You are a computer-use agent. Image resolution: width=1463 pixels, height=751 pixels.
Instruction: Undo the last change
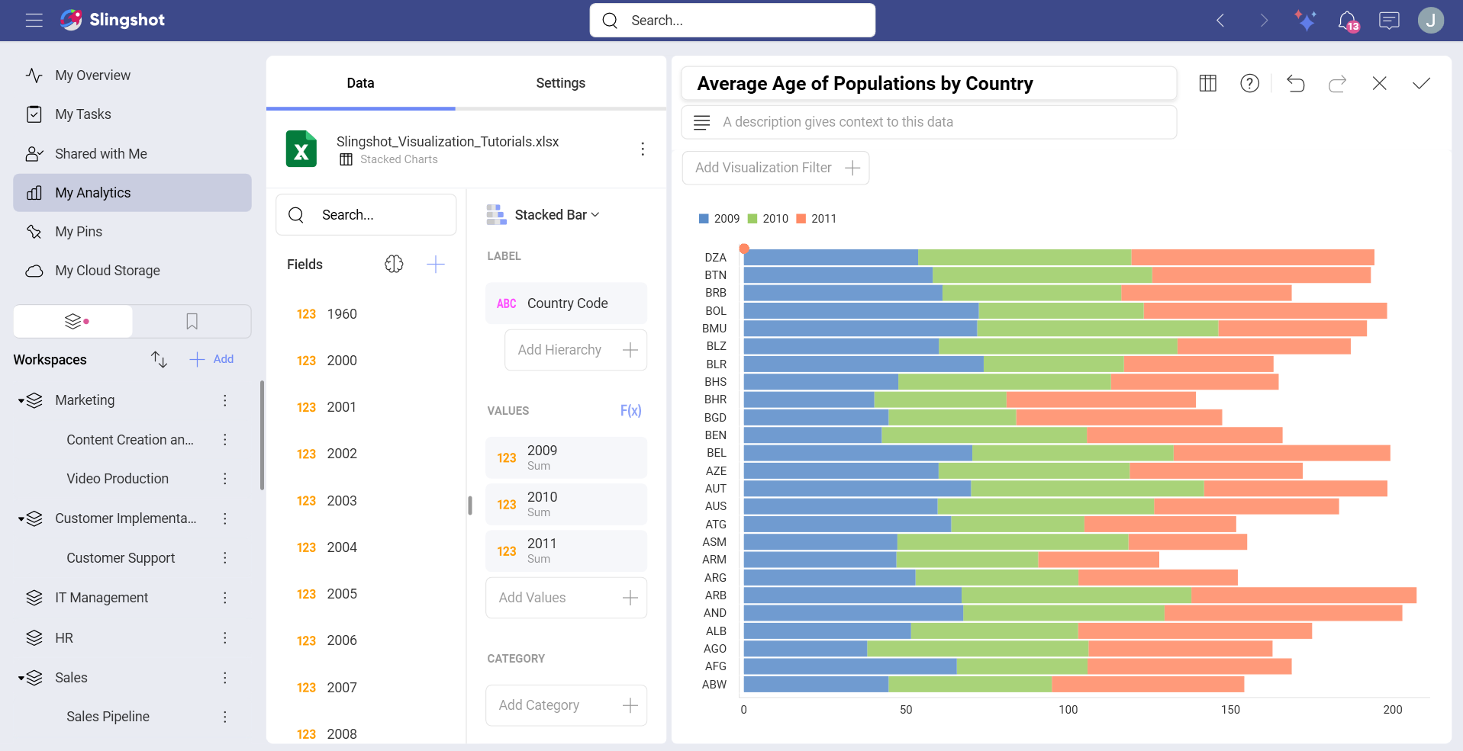click(1296, 83)
